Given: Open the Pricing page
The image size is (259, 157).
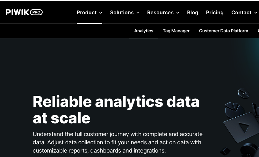Looking at the screenshot, I should pyautogui.click(x=215, y=12).
